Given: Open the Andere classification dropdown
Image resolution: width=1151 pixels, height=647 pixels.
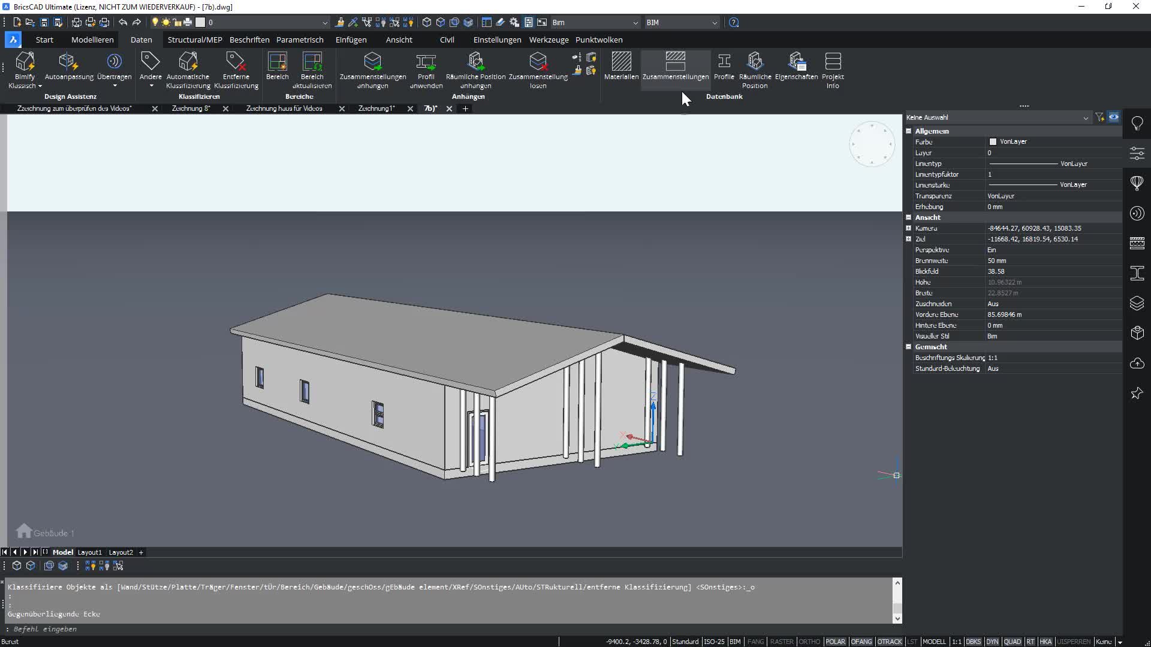Looking at the screenshot, I should click(150, 69).
